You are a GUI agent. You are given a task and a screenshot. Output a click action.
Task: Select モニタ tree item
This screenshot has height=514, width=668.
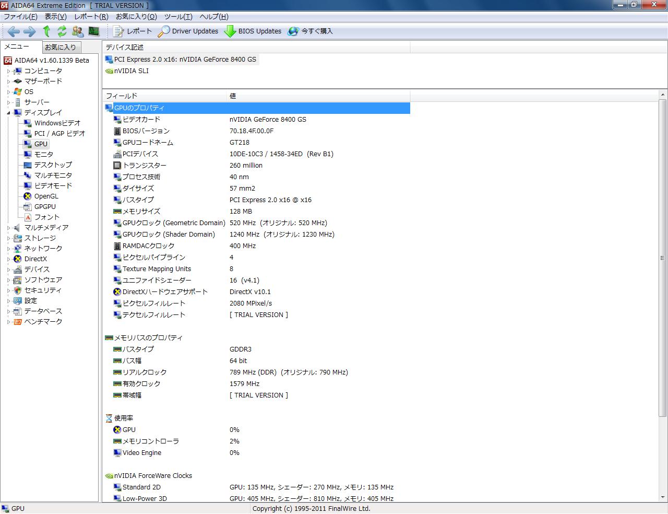(x=44, y=155)
